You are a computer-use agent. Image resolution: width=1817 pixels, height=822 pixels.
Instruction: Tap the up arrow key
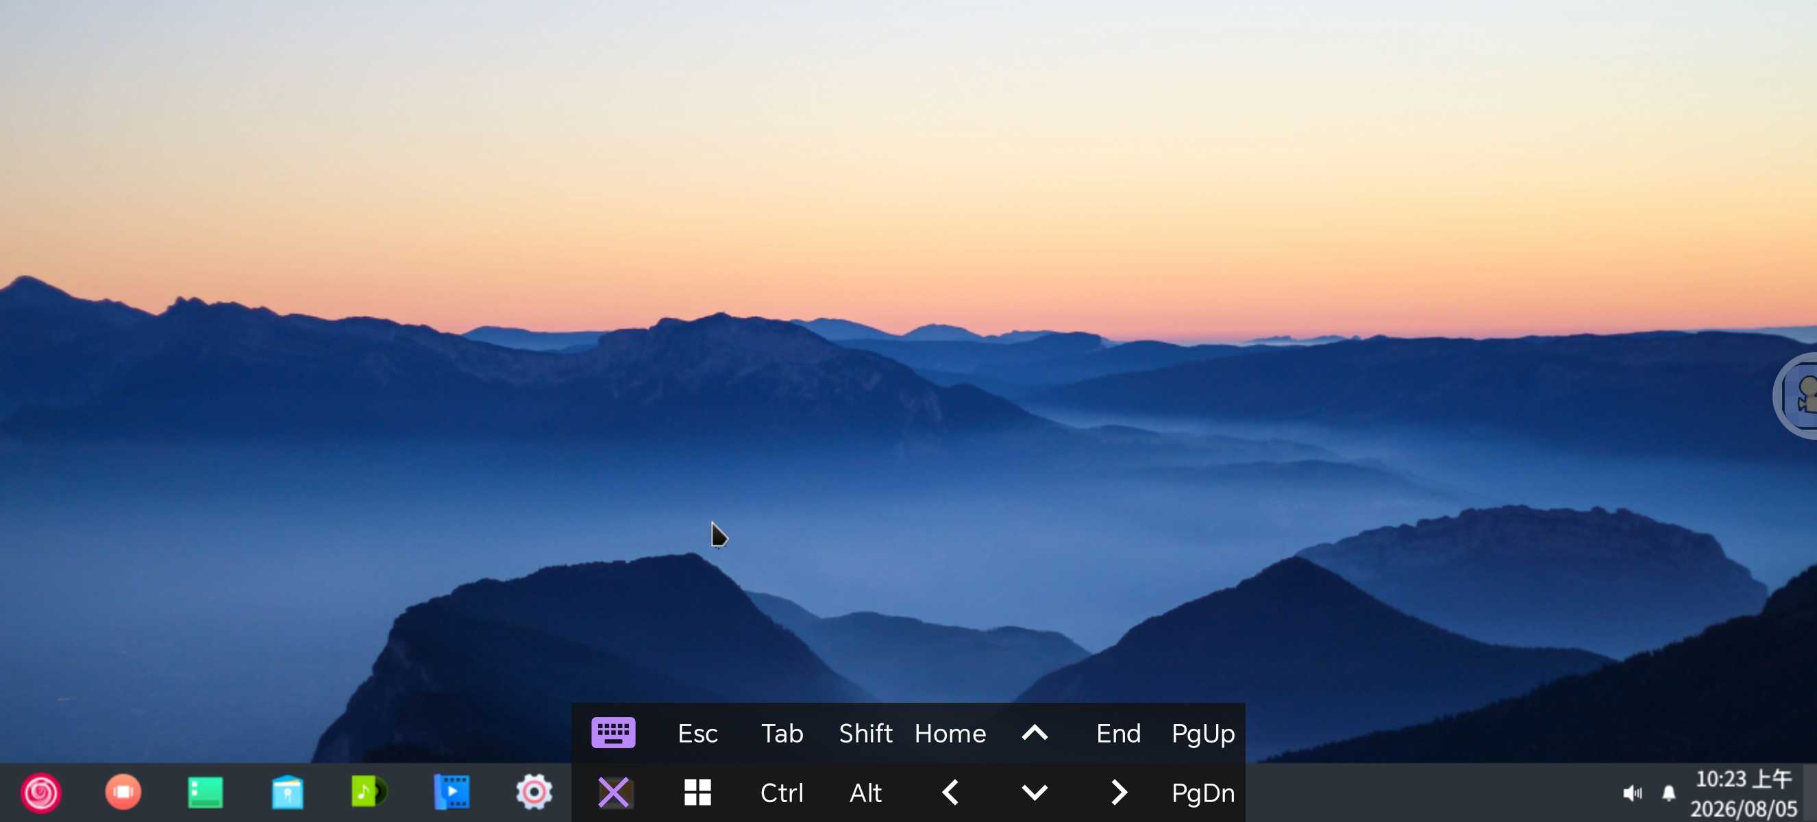(1035, 733)
